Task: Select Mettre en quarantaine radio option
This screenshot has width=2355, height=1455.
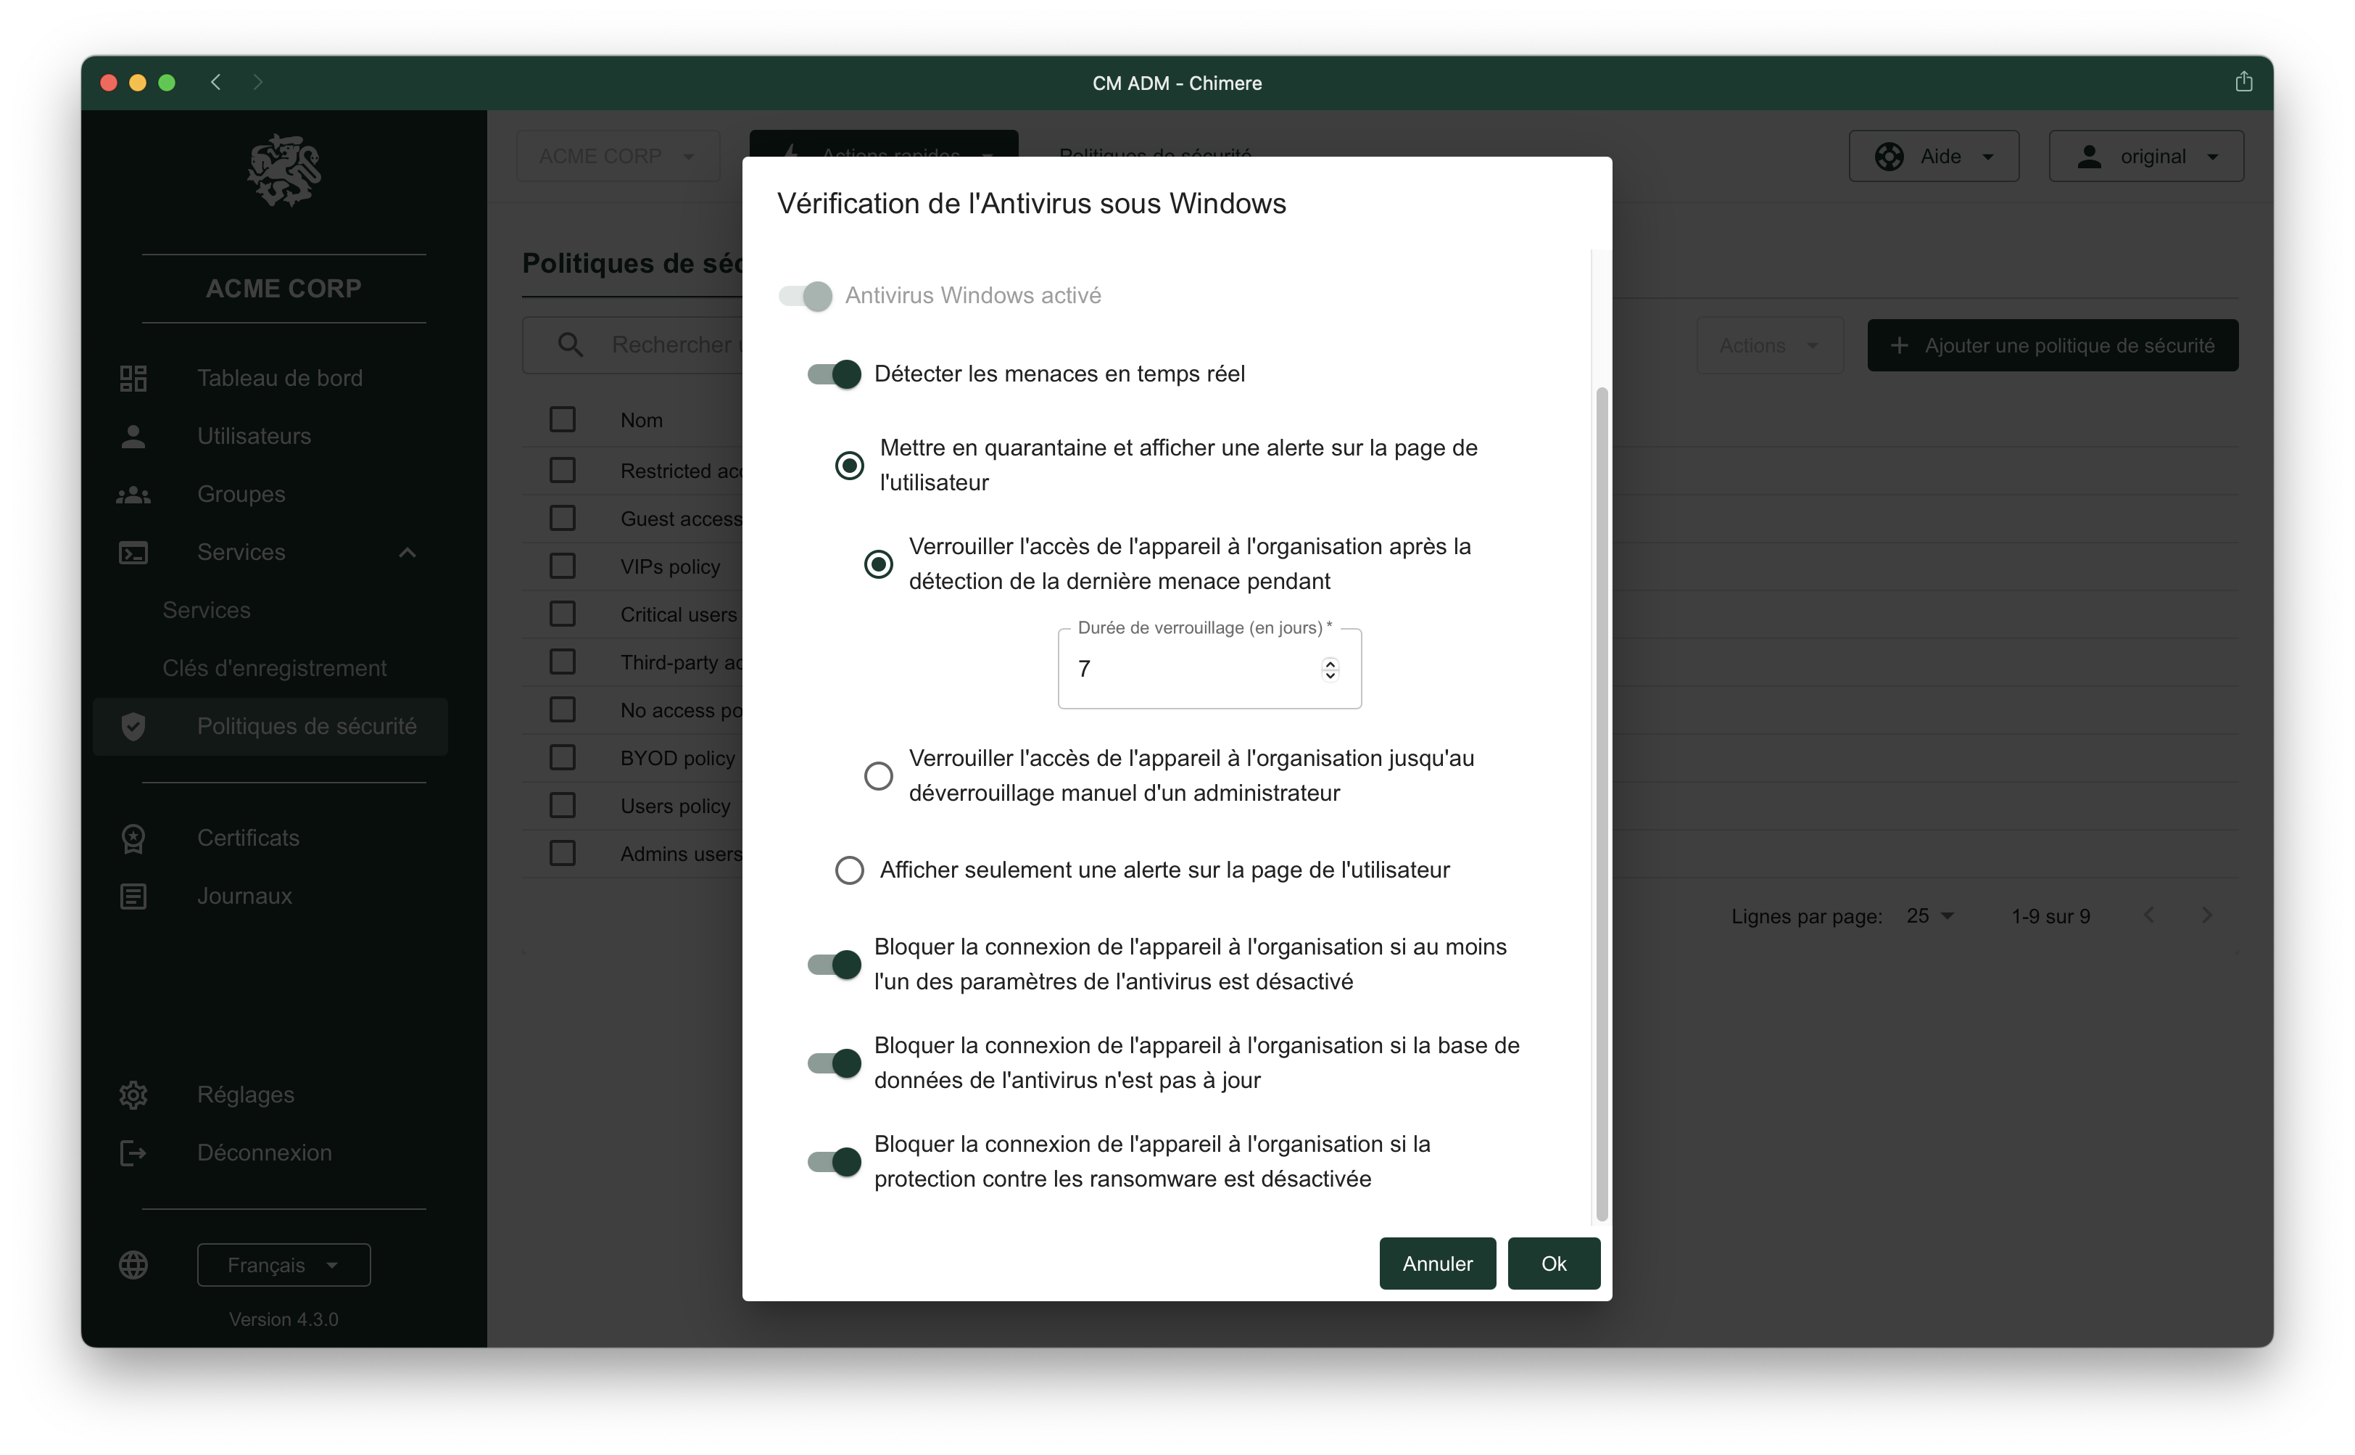Action: [850, 466]
